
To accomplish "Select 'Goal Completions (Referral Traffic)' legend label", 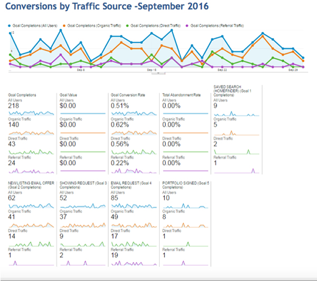I will [x=217, y=26].
